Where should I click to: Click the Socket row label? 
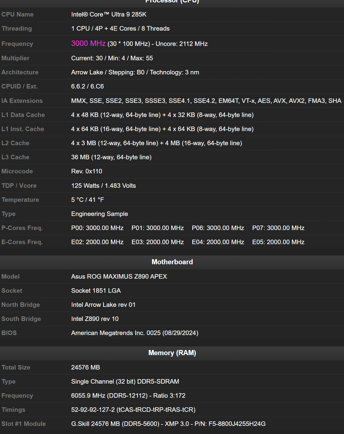tap(12, 291)
